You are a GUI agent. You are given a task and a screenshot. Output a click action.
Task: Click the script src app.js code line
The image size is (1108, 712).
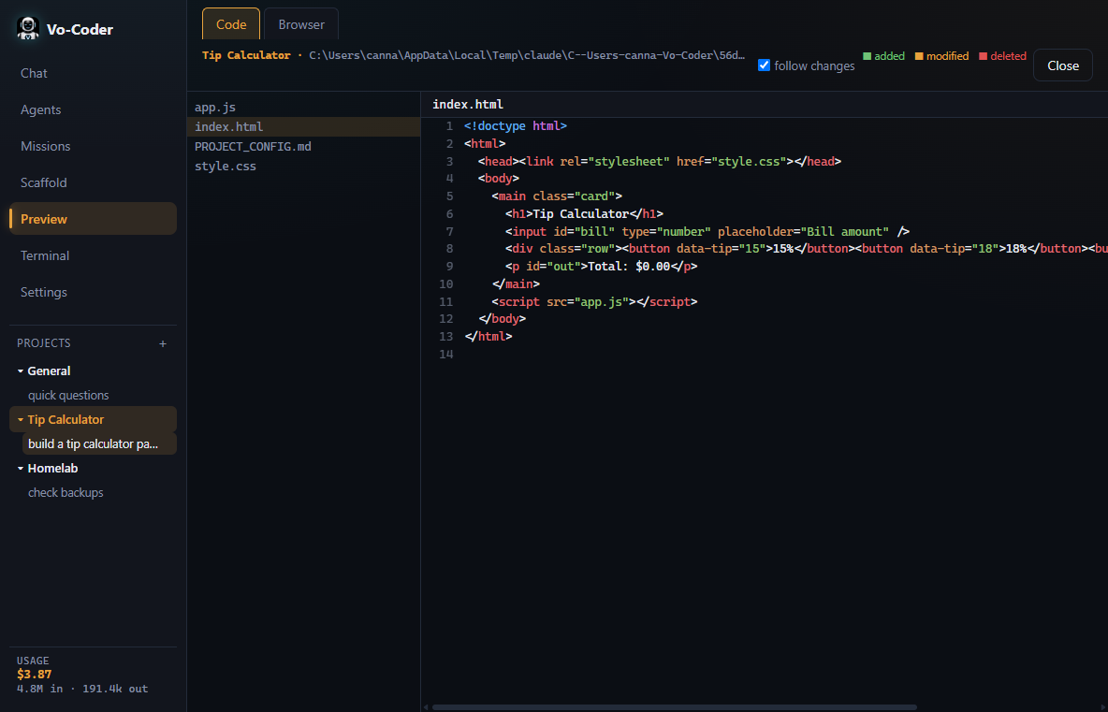click(x=595, y=301)
